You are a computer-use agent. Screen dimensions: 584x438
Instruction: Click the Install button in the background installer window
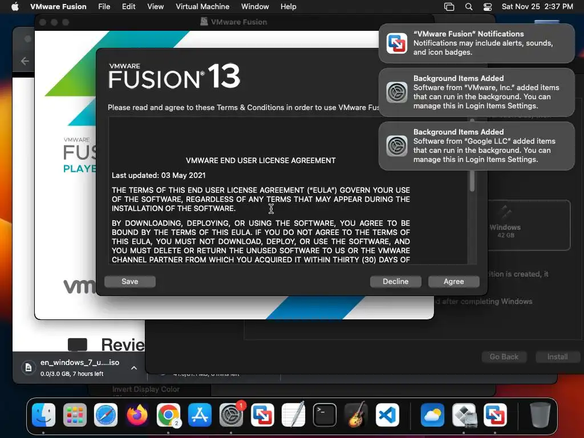(557, 357)
